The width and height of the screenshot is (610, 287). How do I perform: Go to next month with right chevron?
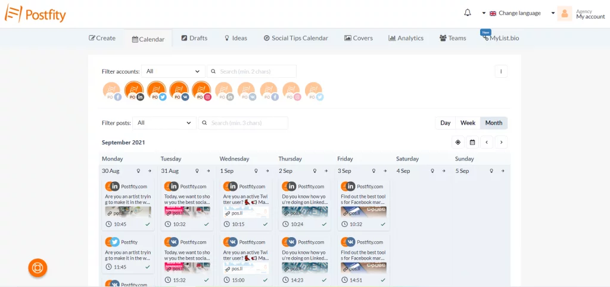coord(501,143)
